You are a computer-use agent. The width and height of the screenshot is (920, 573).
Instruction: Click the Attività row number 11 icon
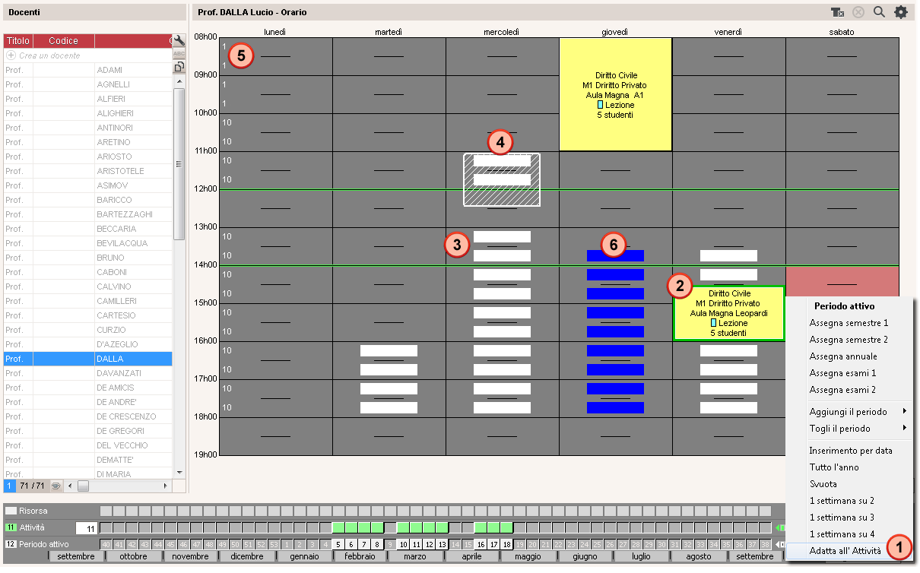tap(11, 527)
